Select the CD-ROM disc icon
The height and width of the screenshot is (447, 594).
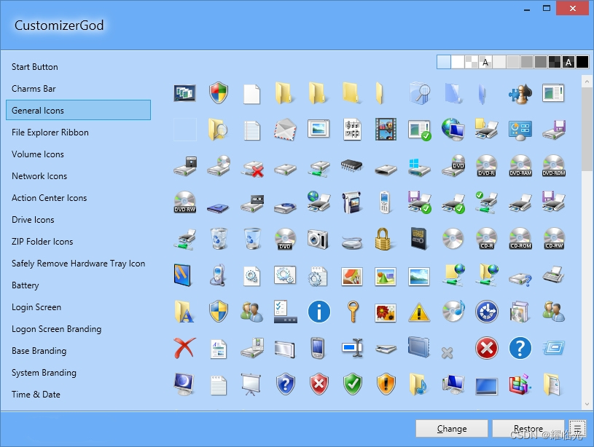(520, 239)
